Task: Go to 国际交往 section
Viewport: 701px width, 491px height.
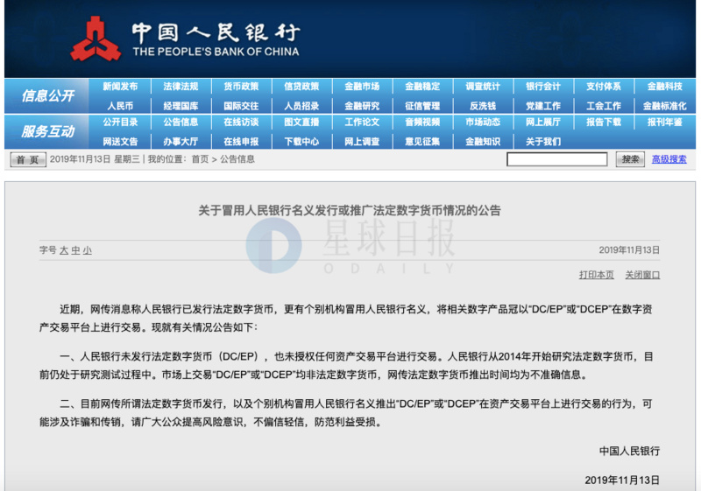Action: [x=241, y=106]
